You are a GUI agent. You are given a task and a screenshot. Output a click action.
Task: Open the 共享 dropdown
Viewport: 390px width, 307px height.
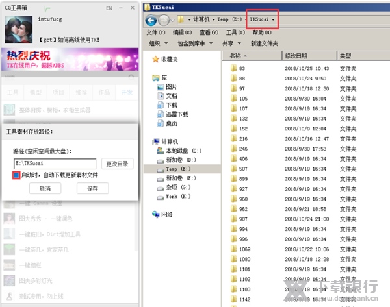click(x=231, y=43)
